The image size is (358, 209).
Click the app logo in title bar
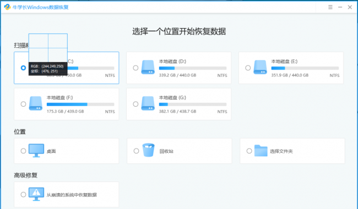click(x=7, y=7)
